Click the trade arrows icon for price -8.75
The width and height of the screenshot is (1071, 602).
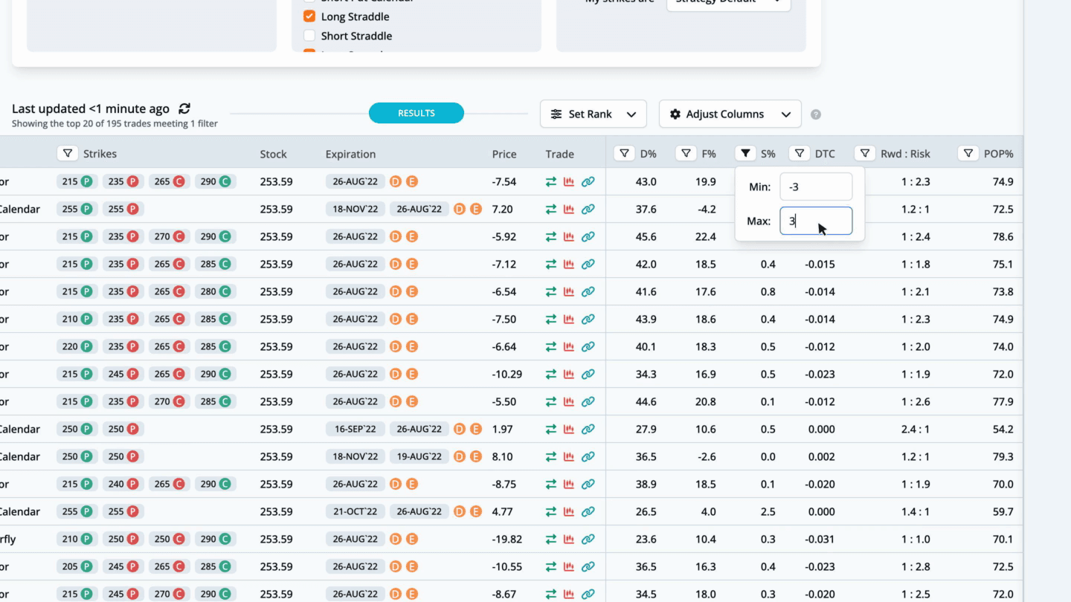click(x=551, y=484)
